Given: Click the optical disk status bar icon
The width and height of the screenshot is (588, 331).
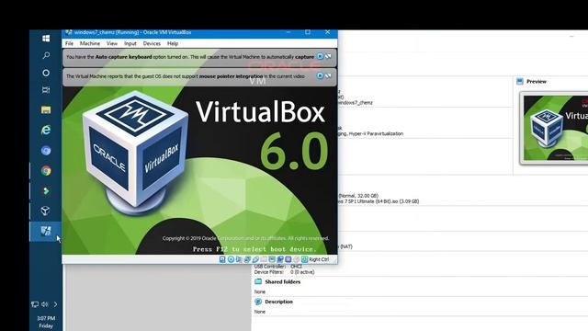Looking at the screenshot, I should tap(231, 259).
